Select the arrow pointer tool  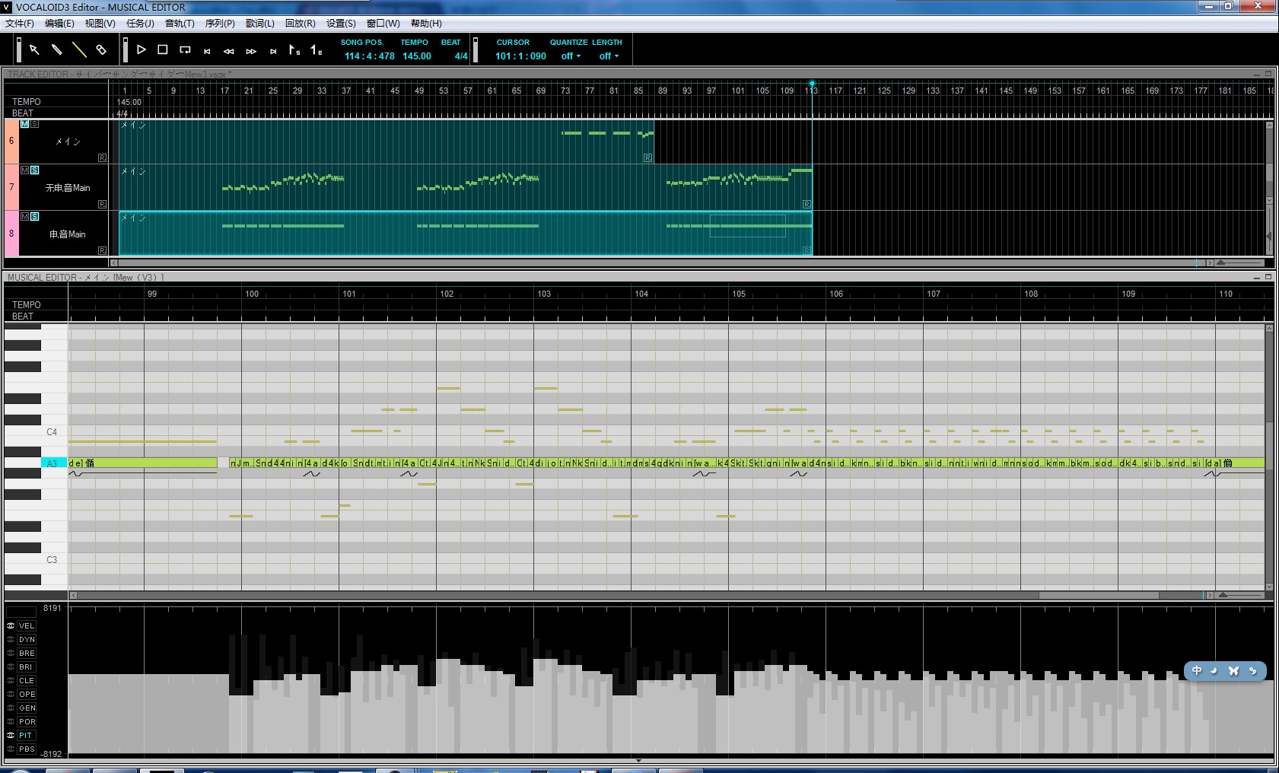[34, 49]
